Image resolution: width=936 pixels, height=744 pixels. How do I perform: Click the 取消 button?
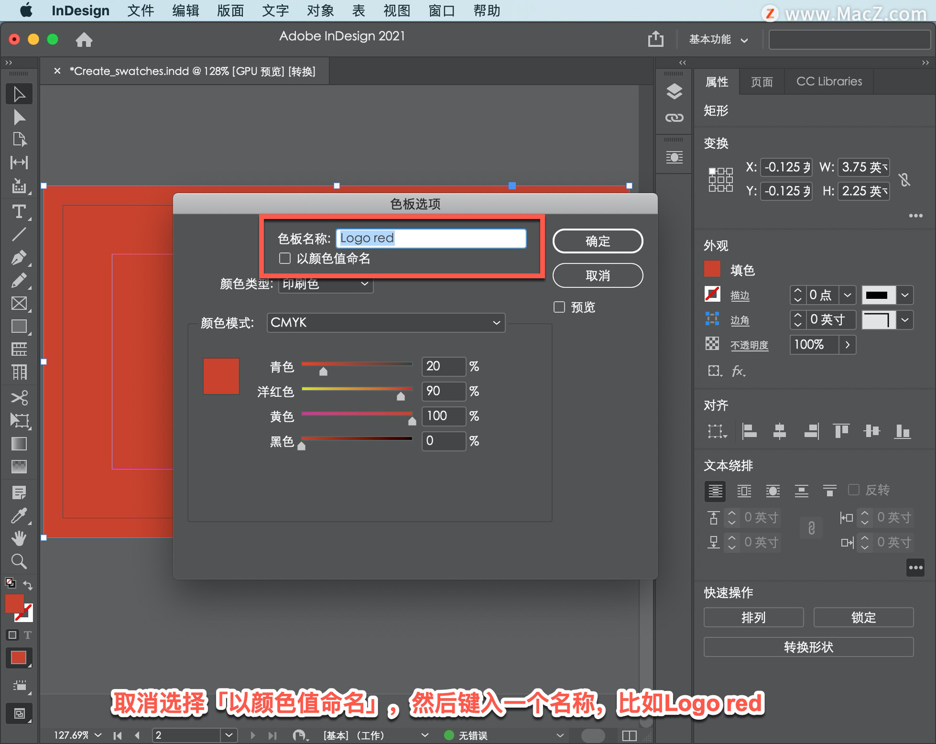click(598, 276)
